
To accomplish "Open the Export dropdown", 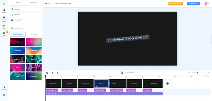I will tap(193, 4).
